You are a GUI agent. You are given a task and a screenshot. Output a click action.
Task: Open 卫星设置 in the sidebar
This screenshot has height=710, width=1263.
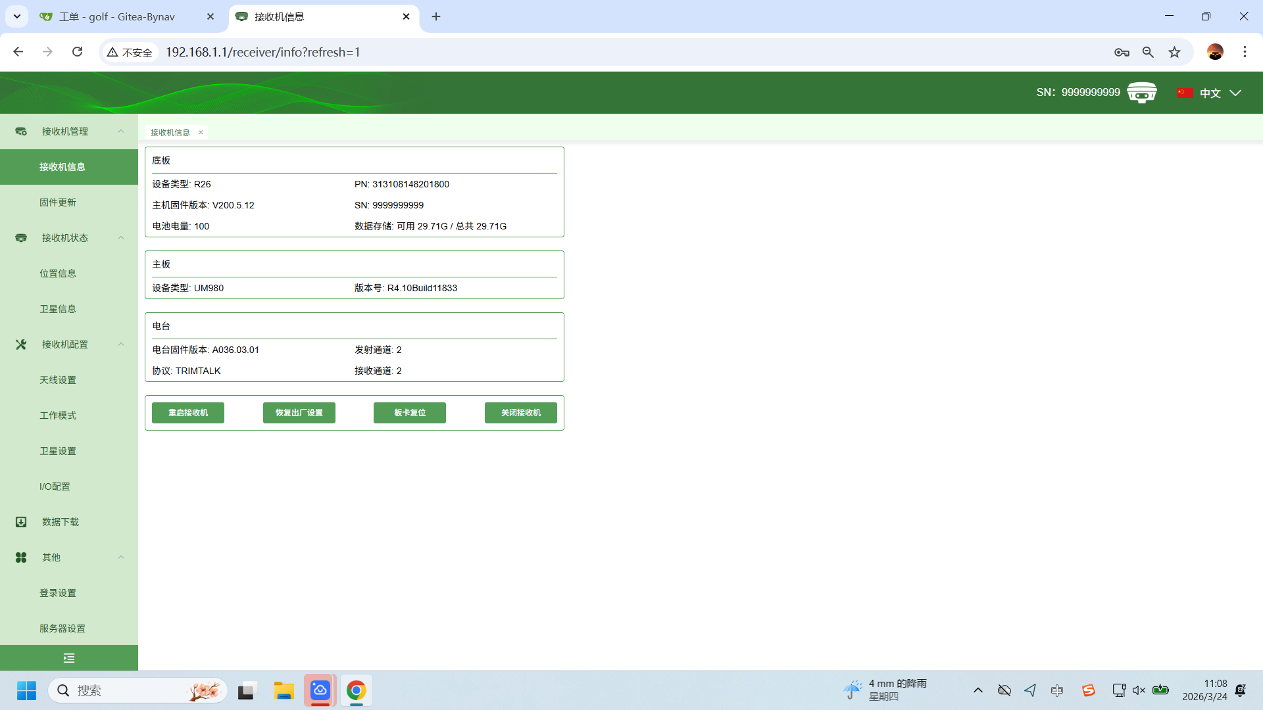click(x=69, y=451)
